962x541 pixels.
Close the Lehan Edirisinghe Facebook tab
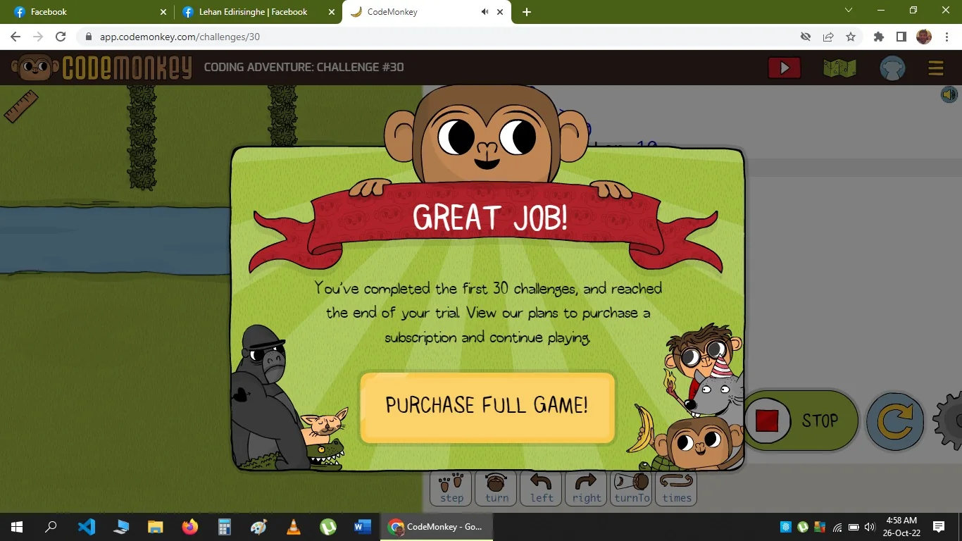point(332,12)
